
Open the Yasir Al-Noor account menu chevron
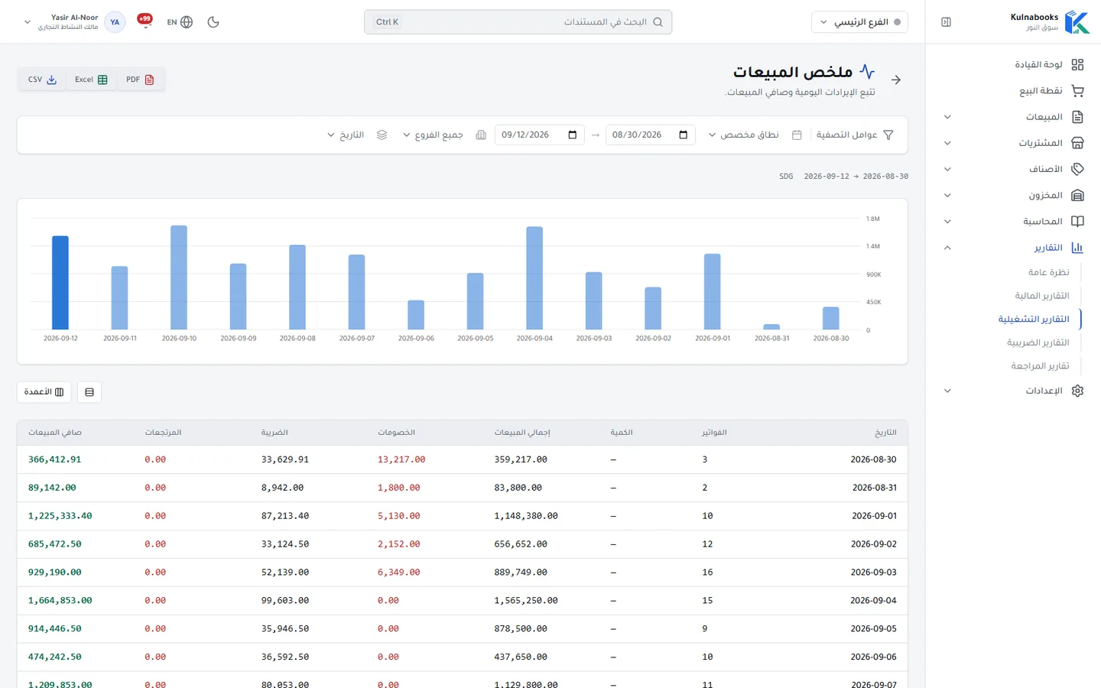point(28,22)
